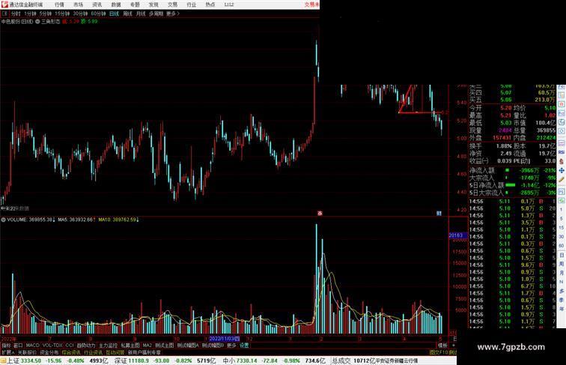Click the red figure icon below RSI

(562, 161)
